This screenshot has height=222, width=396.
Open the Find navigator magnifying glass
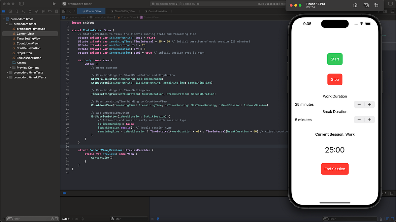pos(23,11)
